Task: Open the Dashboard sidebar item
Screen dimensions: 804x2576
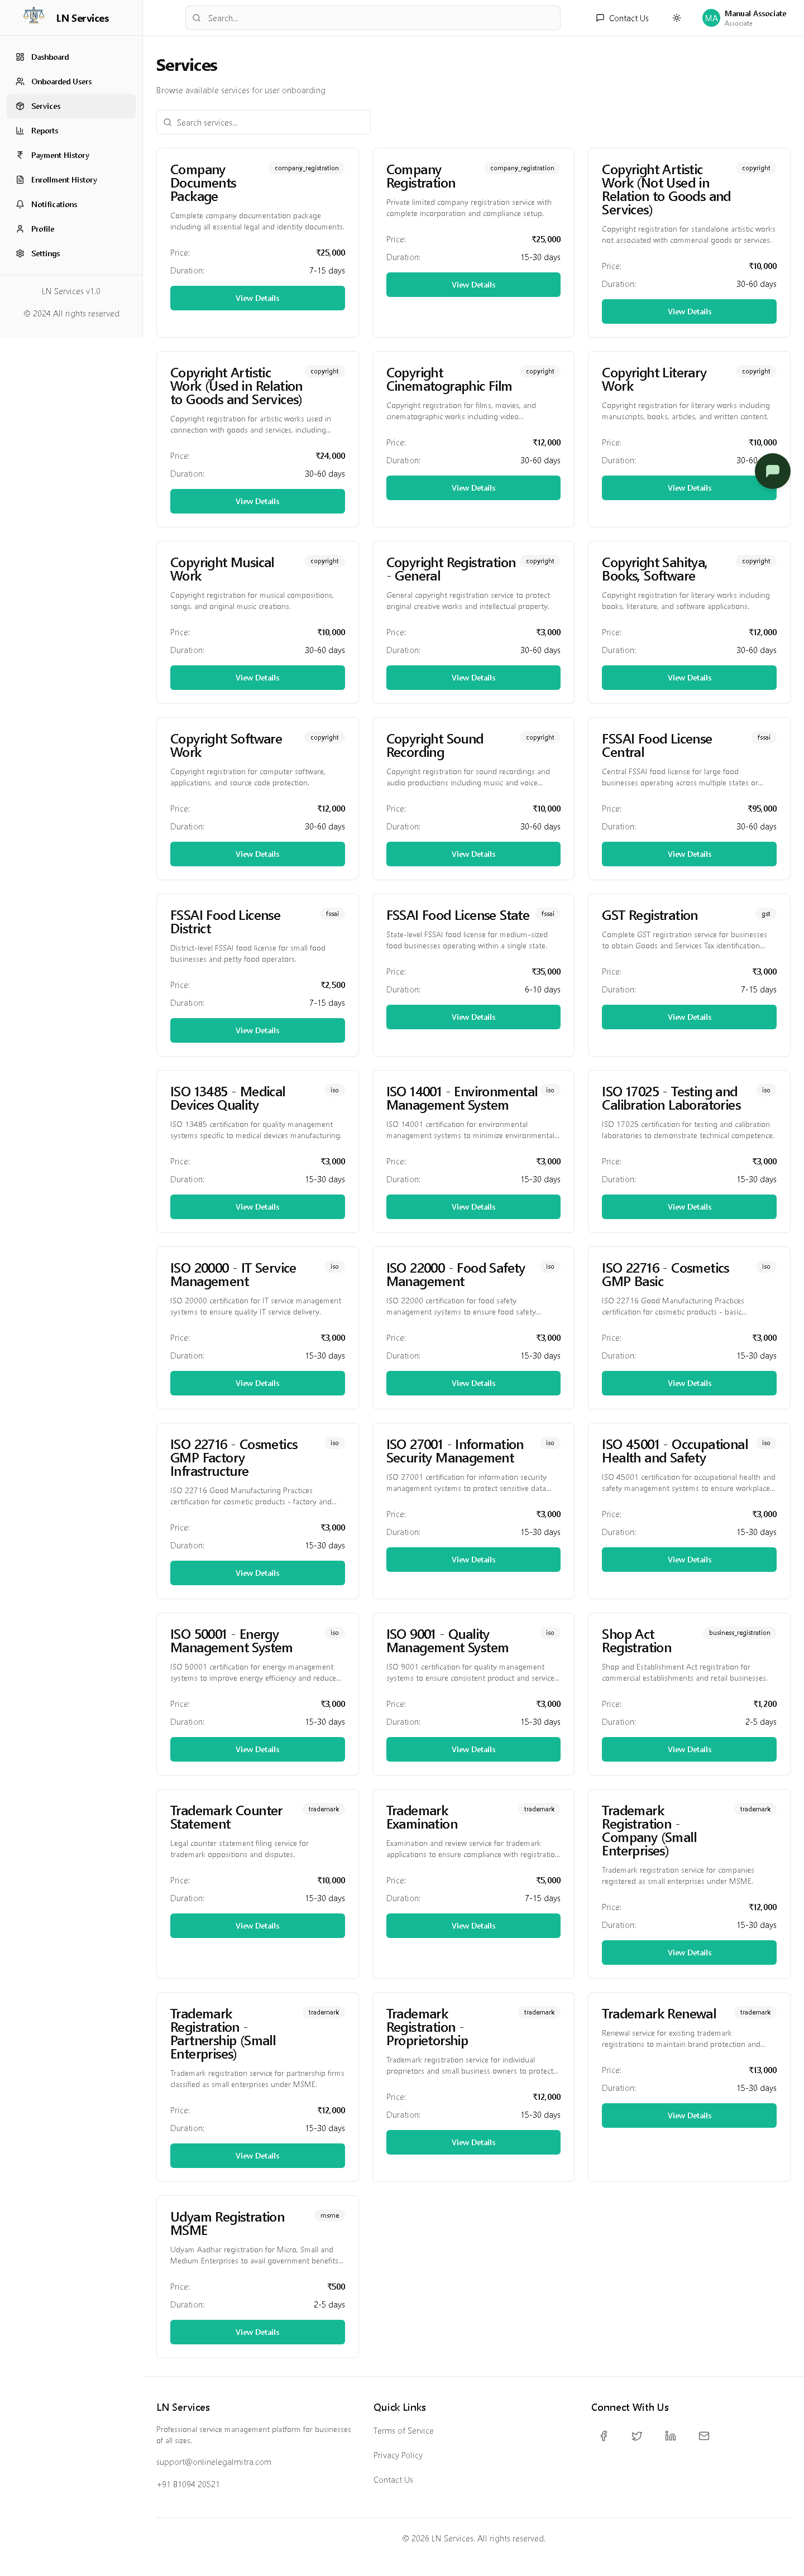Action: [x=71, y=57]
